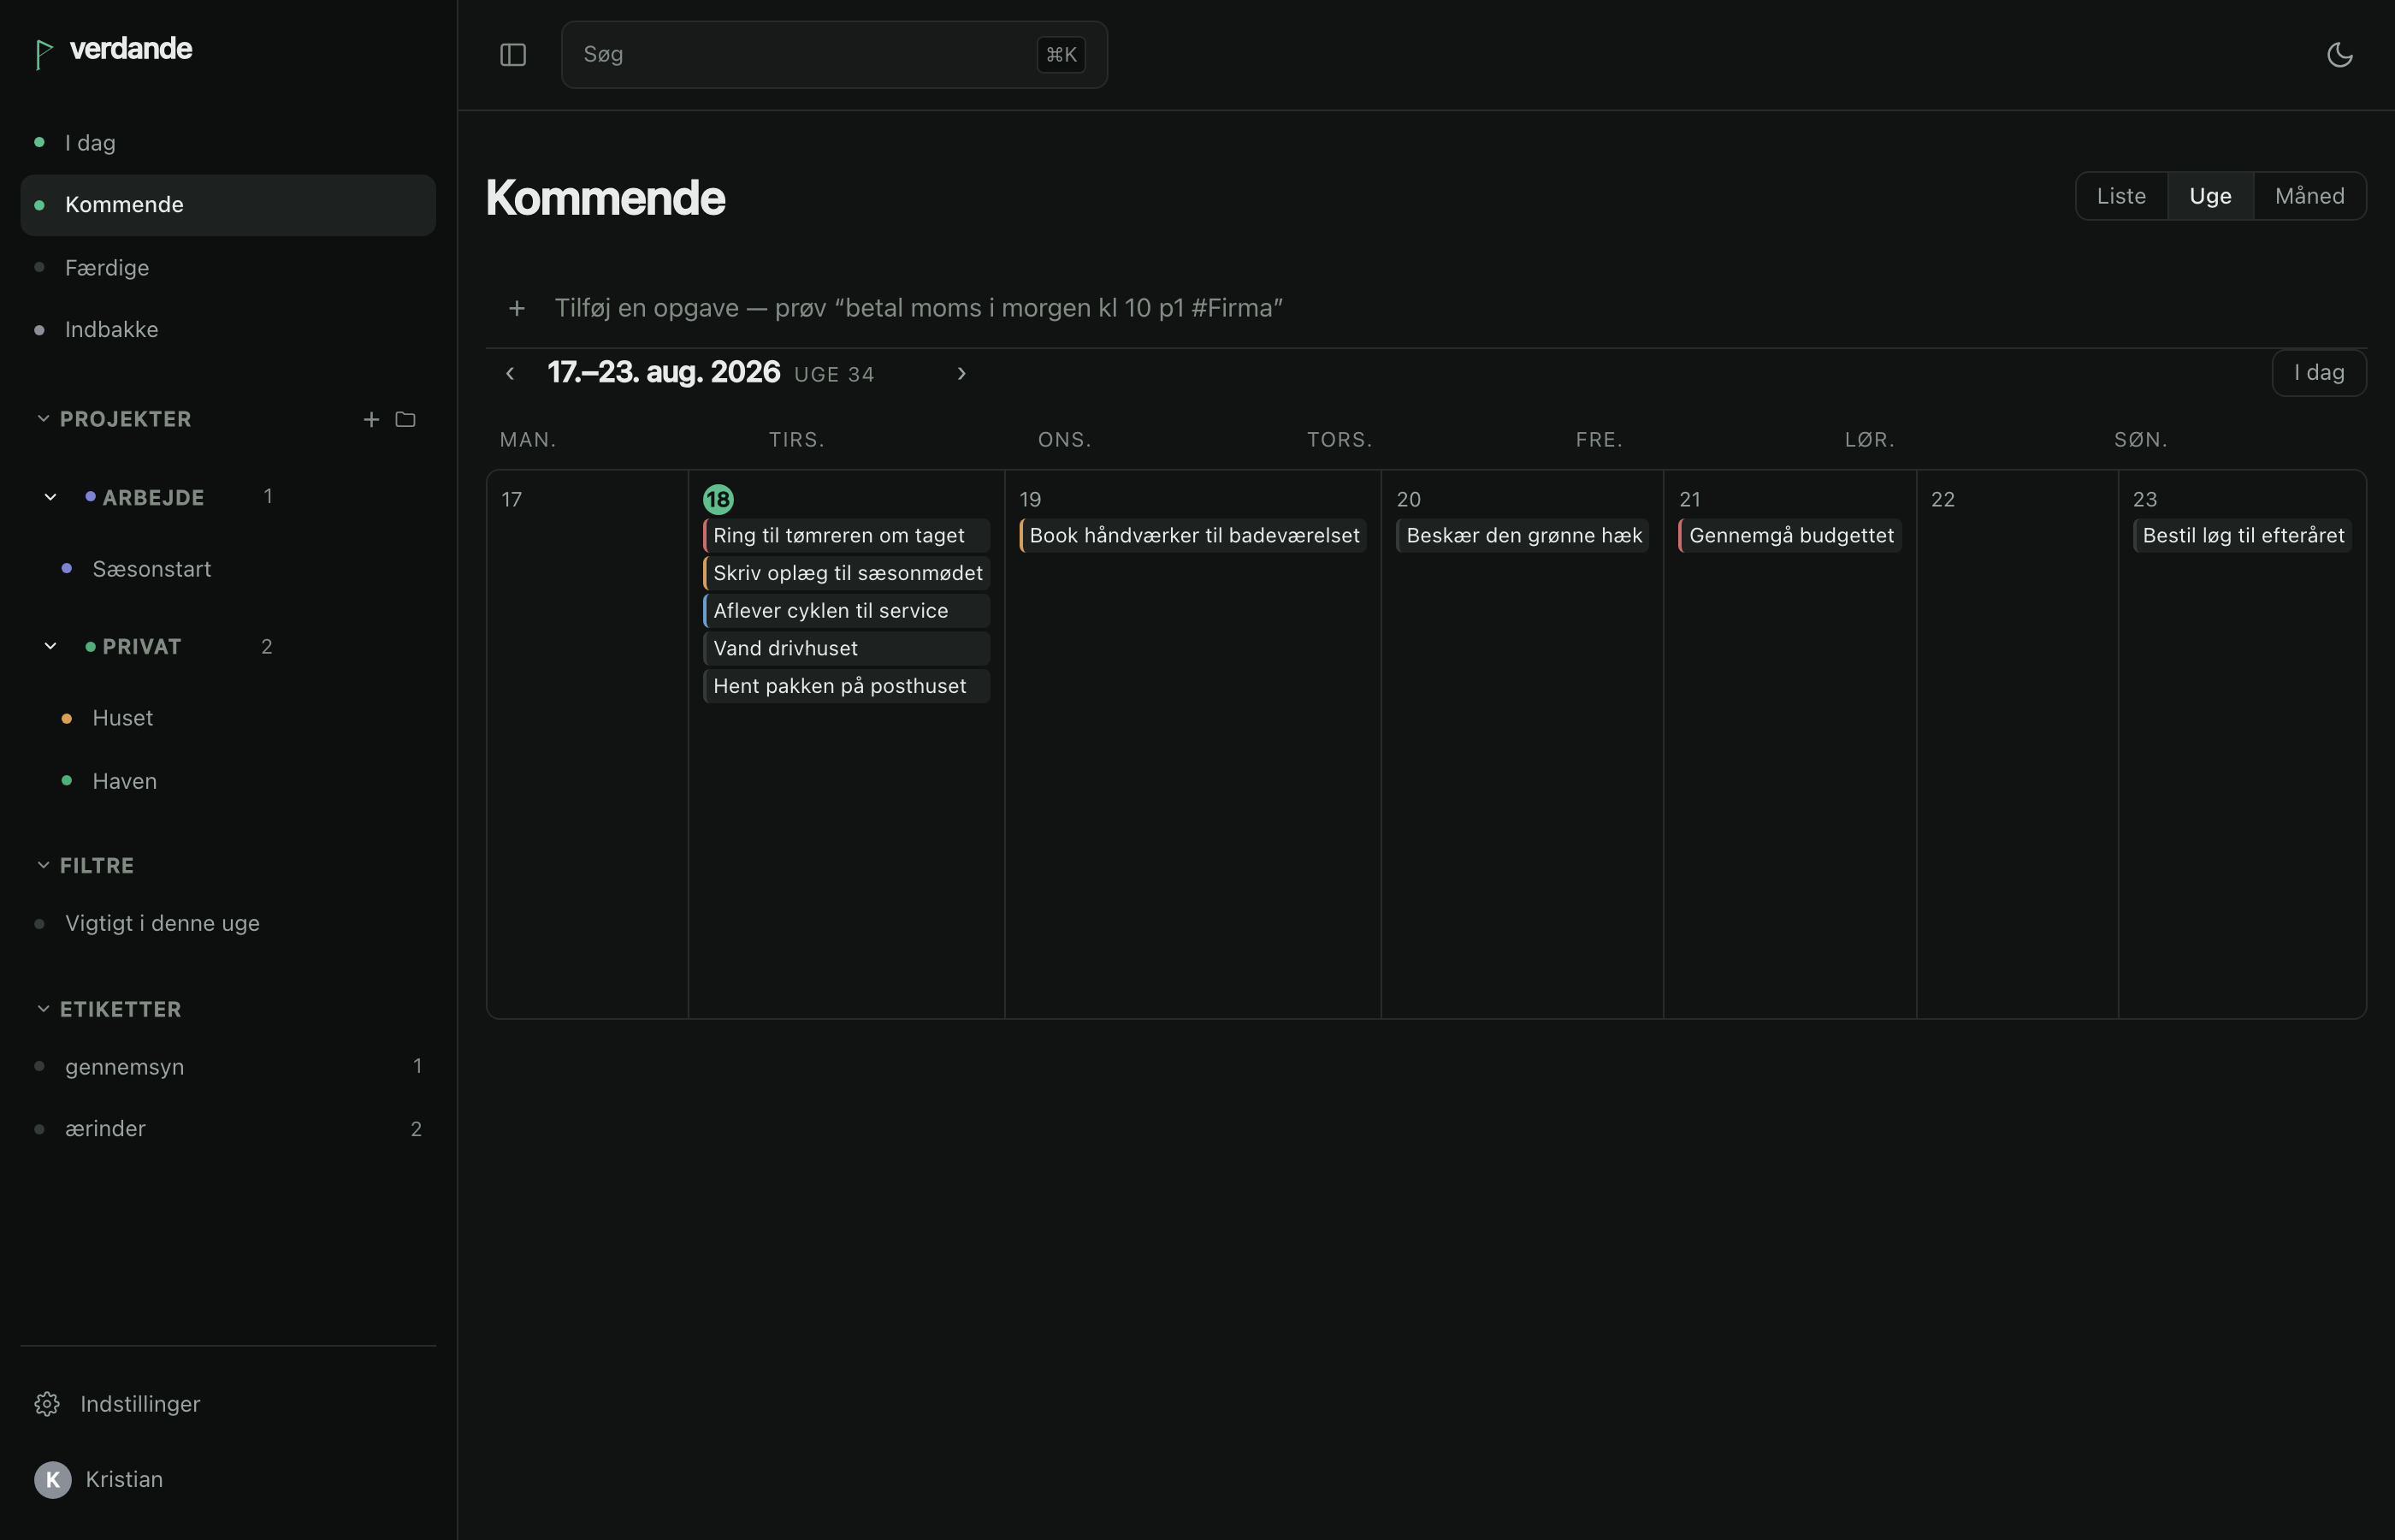
Task: Click the UGE 34 label
Action: pos(834,374)
